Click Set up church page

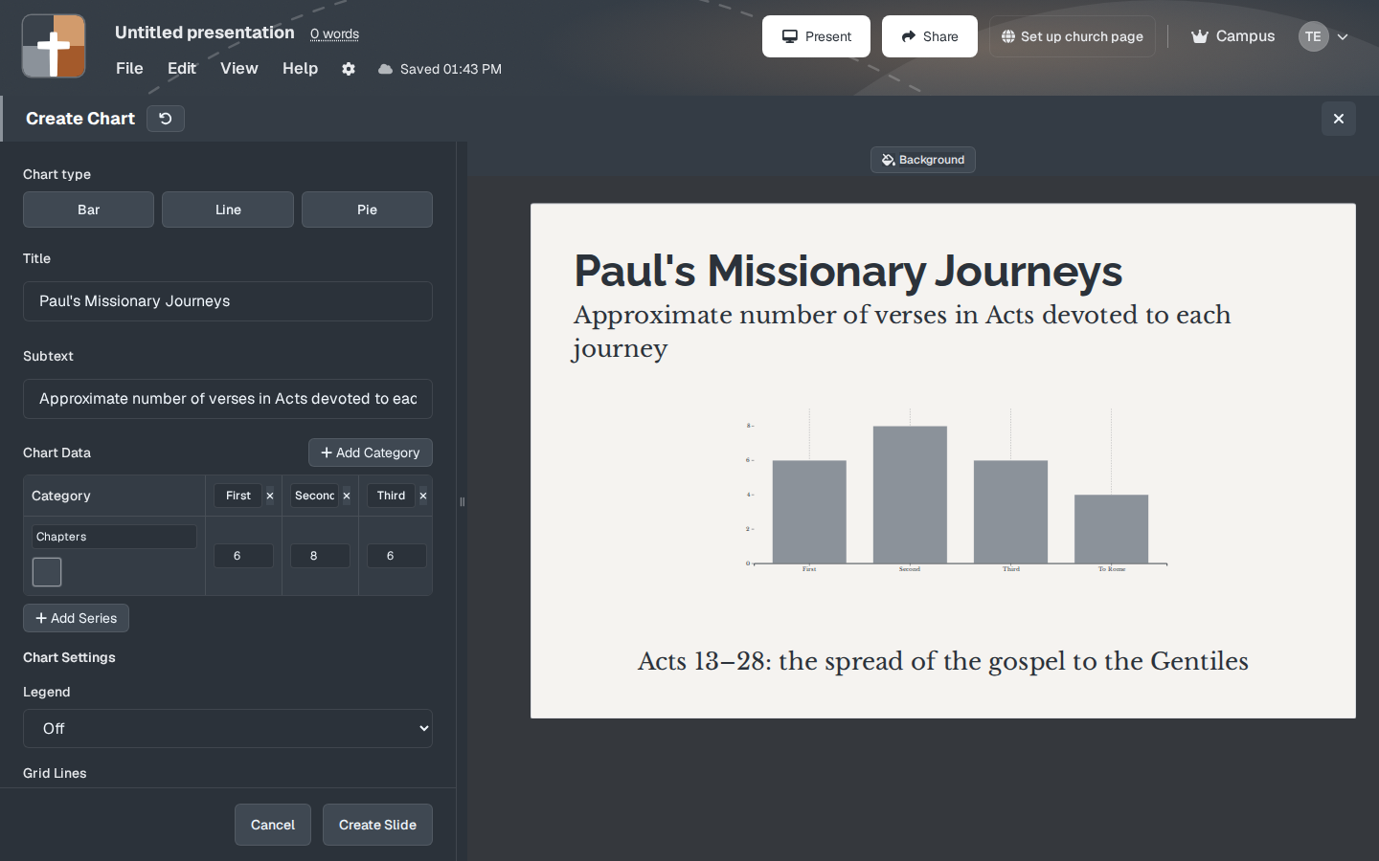[1073, 36]
